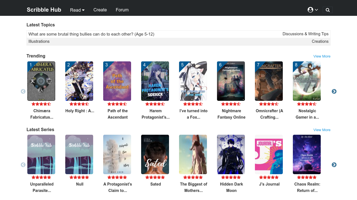Click I've turned into a Fox... title

click(x=194, y=114)
